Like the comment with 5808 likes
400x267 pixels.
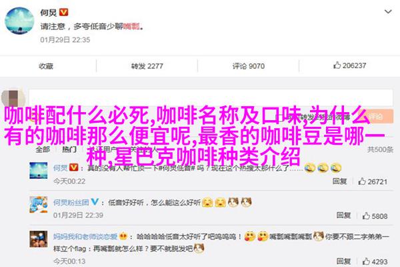point(366,216)
